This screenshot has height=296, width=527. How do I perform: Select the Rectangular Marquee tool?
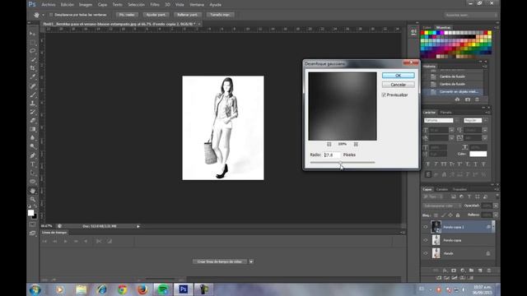(33, 42)
